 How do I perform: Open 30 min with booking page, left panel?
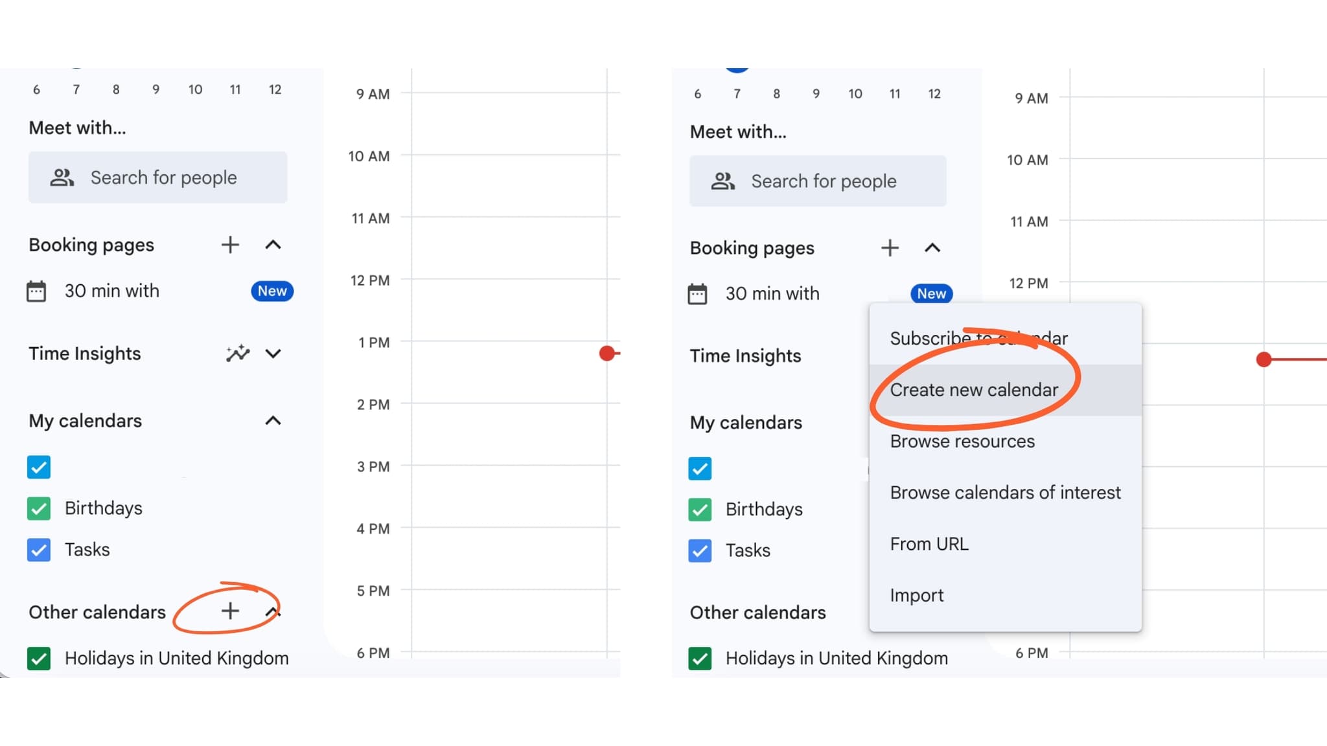coord(112,291)
